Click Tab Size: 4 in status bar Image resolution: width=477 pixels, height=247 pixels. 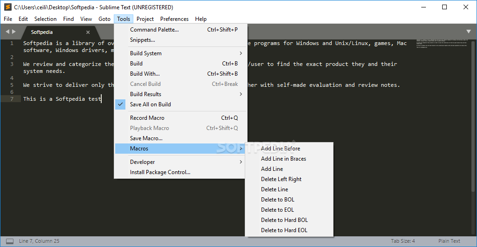click(x=403, y=241)
